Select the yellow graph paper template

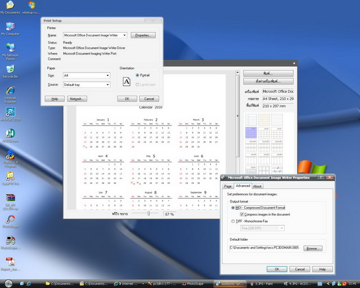(x=264, y=120)
